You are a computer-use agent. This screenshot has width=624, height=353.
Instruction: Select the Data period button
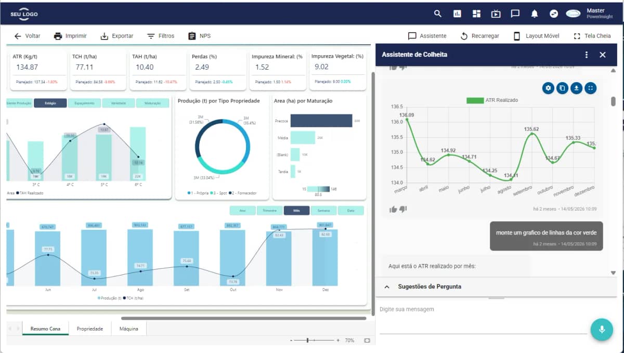coord(351,211)
